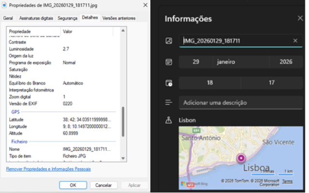Click the Lisbon location label

point(187,120)
